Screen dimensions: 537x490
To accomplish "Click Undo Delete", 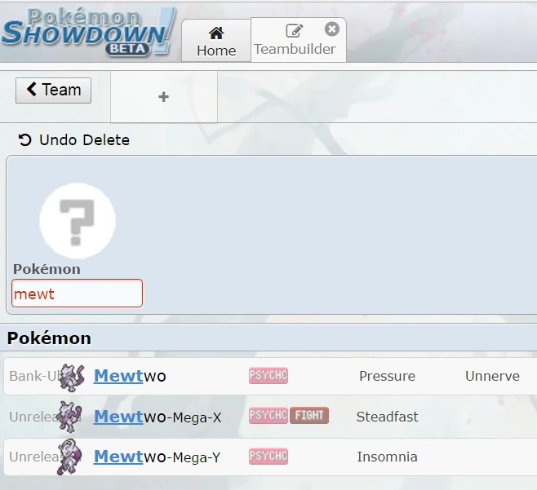I will [74, 140].
